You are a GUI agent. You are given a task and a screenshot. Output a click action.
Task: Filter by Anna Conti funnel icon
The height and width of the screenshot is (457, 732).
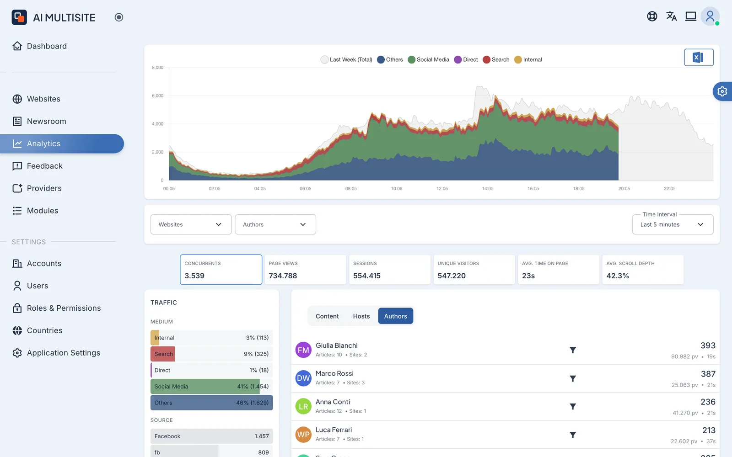coord(573,407)
